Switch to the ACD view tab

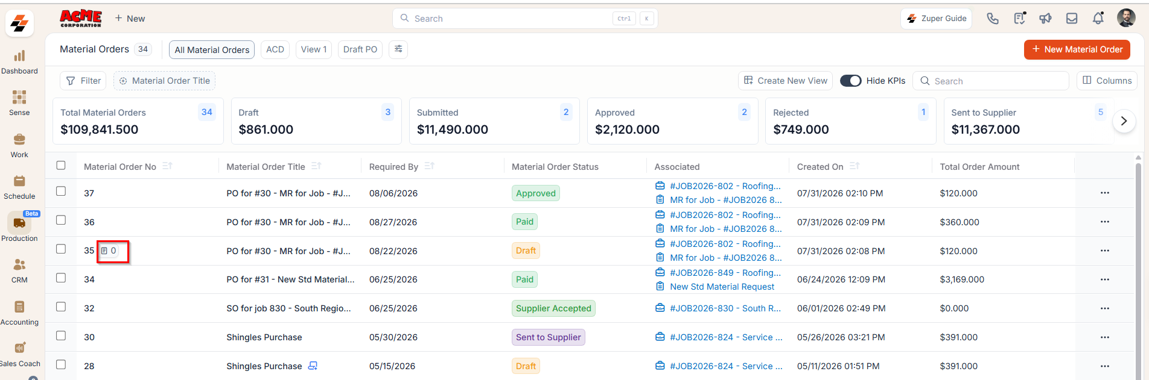pos(275,49)
